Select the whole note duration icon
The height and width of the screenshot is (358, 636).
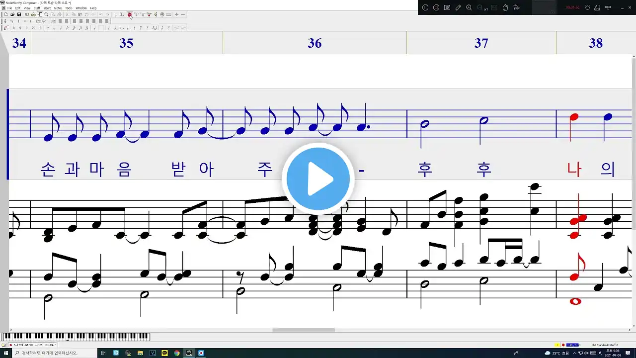point(48,28)
